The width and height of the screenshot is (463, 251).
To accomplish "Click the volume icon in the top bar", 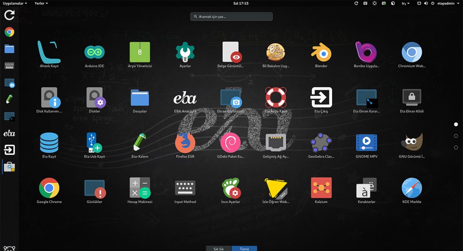I will 426,3.
